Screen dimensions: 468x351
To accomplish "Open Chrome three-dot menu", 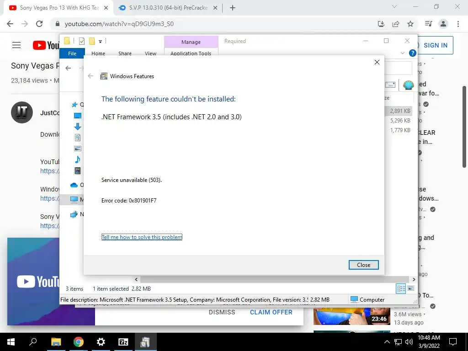I will coord(458,24).
